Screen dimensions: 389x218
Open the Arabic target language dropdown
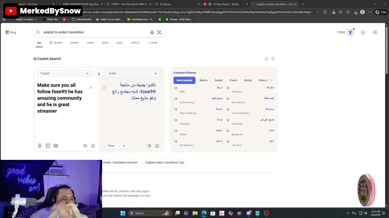[x=133, y=73]
